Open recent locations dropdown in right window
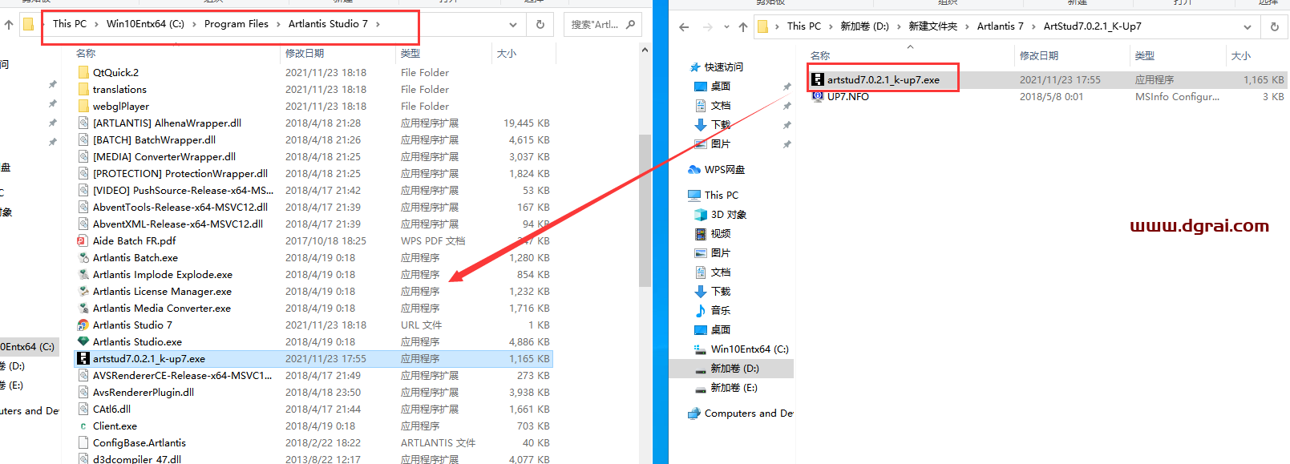The image size is (1290, 464). coord(726,26)
